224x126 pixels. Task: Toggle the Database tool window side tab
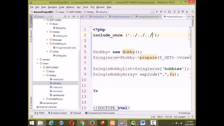click(x=193, y=21)
